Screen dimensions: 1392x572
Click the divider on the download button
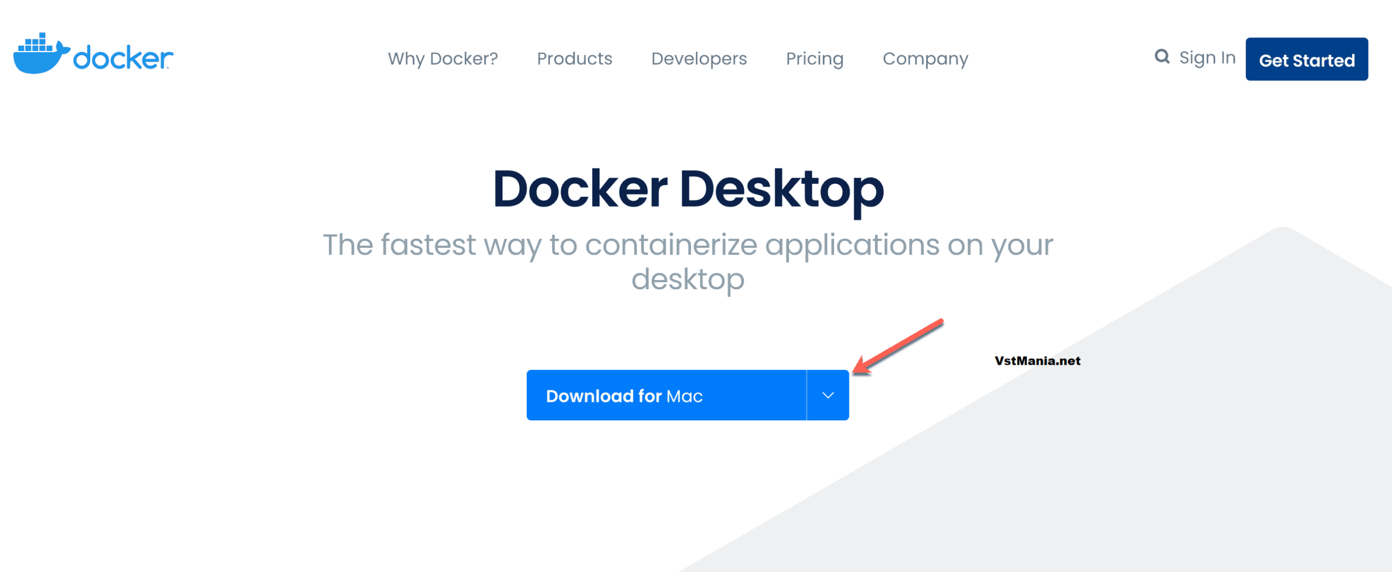point(806,395)
